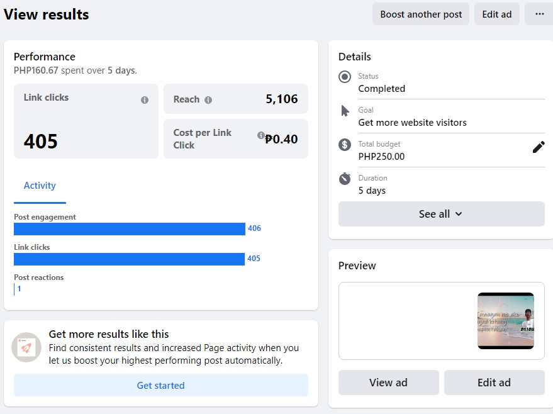Click the Link clicks activity bar
This screenshot has width=553, height=414.
[x=129, y=259]
